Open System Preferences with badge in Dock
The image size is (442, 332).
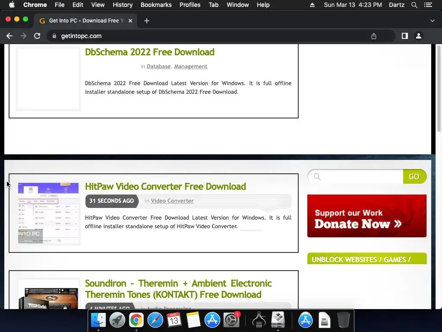tap(231, 320)
